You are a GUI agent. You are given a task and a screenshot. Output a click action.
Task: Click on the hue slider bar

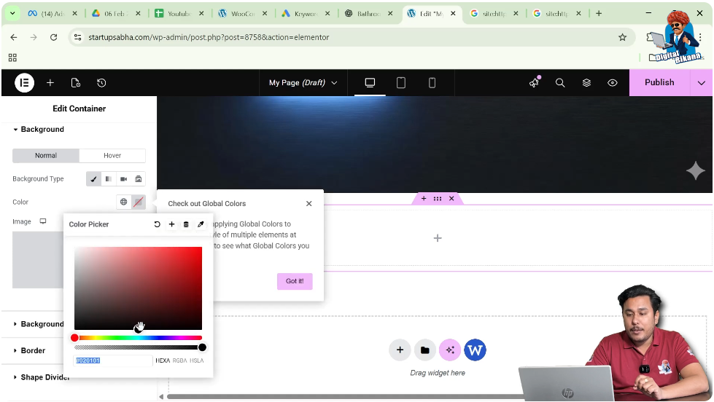point(138,338)
